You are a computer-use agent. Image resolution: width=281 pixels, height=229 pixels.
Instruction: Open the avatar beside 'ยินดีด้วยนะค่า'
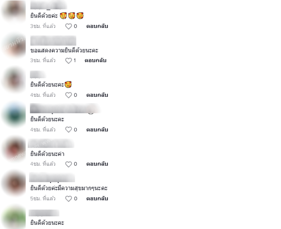(14, 148)
